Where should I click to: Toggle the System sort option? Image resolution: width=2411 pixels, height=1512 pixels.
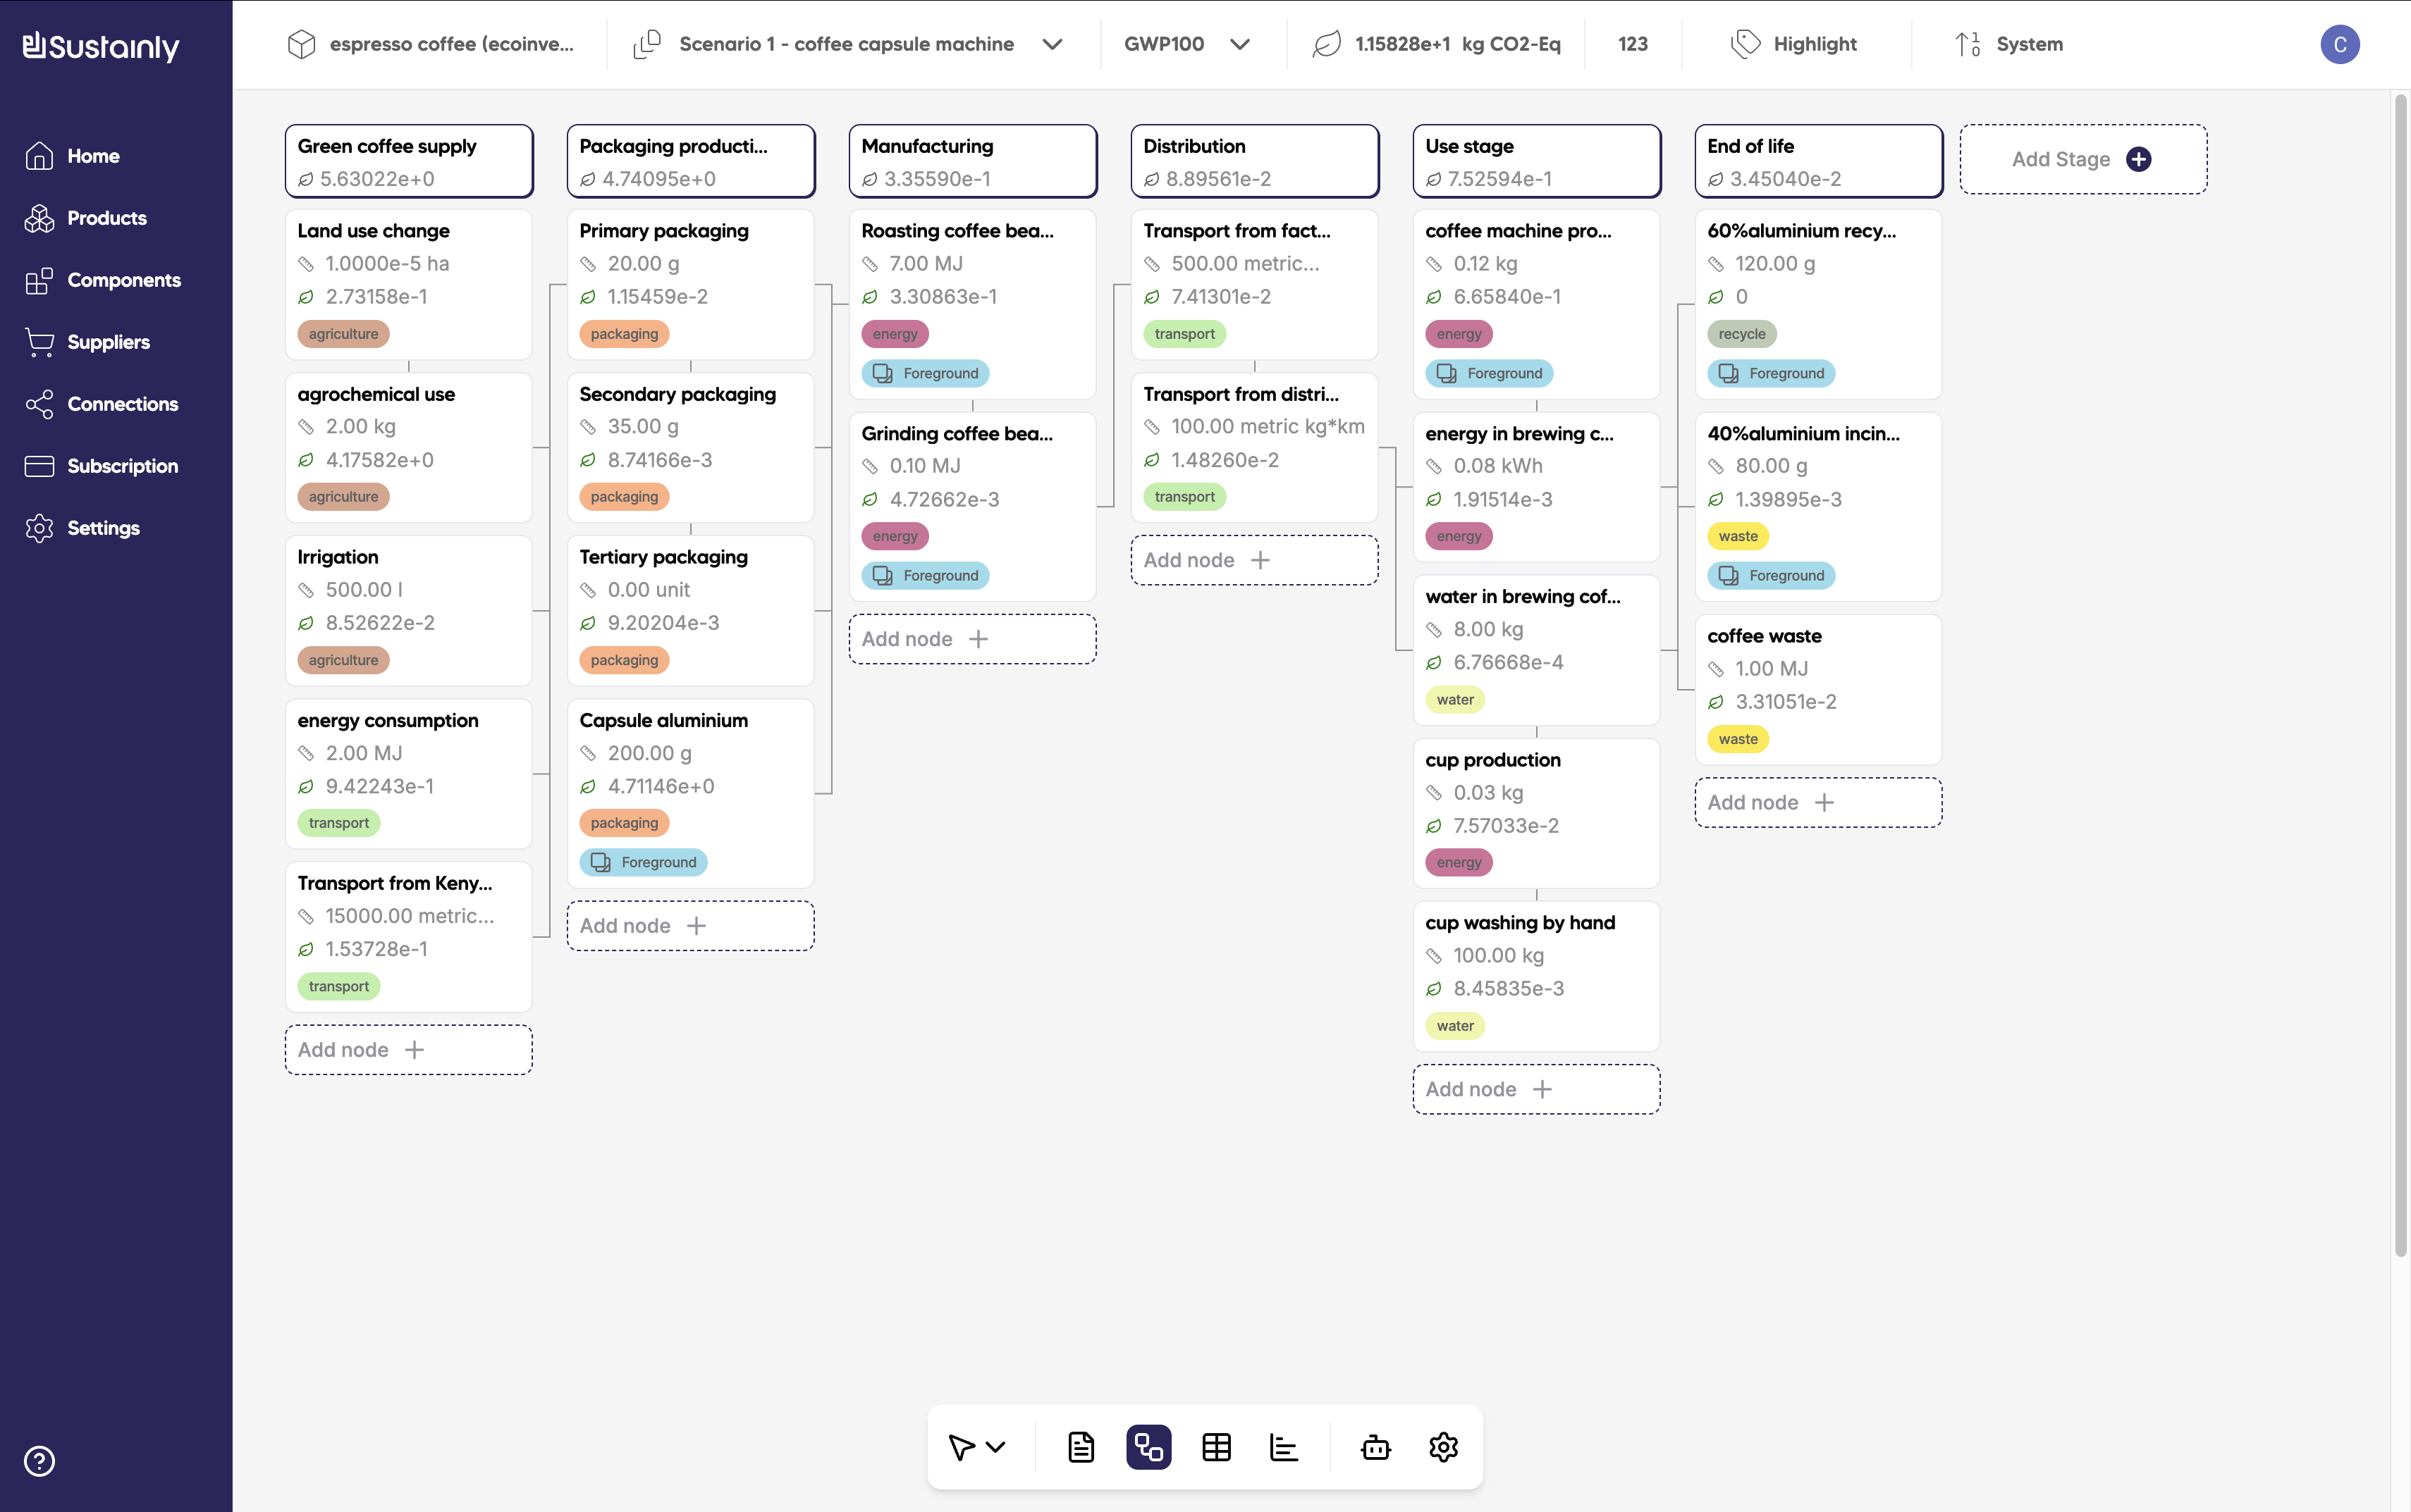[2010, 44]
